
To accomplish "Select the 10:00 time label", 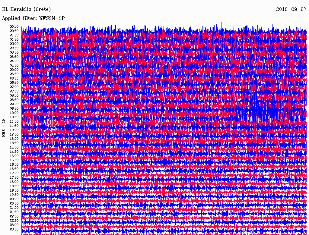I will [x=14, y=113].
